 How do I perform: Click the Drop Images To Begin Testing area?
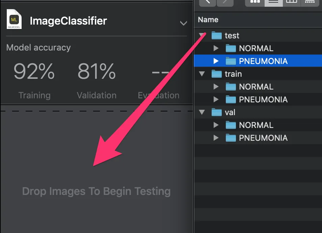(x=97, y=172)
